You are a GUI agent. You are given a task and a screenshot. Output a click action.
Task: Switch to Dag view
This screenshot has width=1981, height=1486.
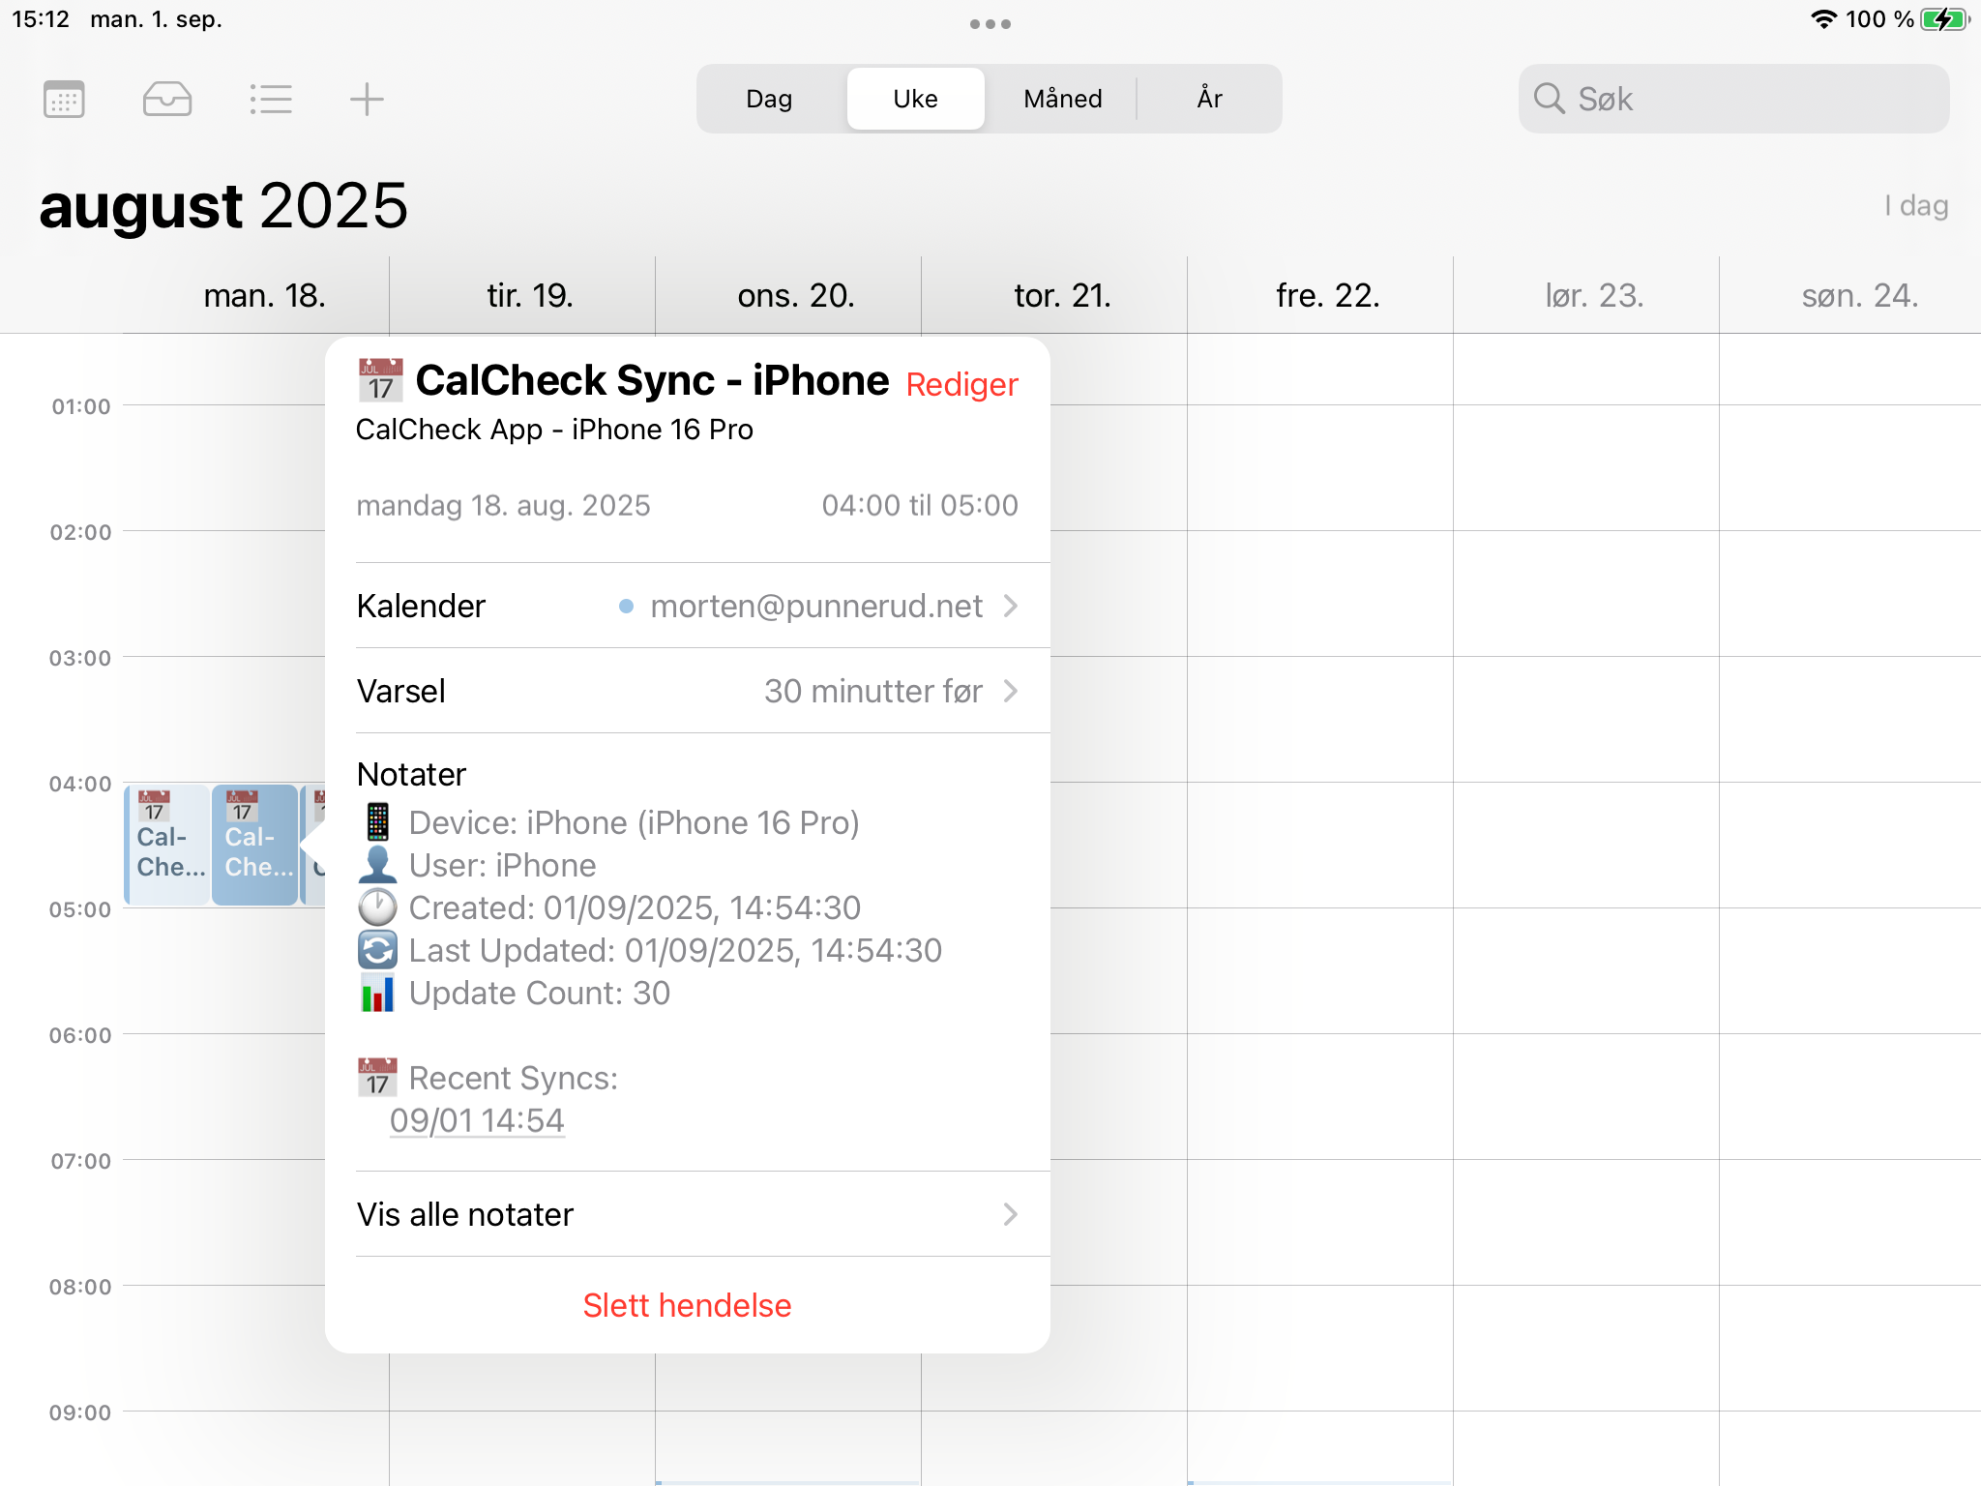click(x=769, y=99)
